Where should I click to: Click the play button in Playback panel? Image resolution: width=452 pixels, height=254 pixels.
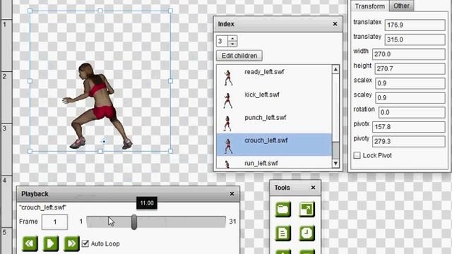pyautogui.click(x=50, y=243)
